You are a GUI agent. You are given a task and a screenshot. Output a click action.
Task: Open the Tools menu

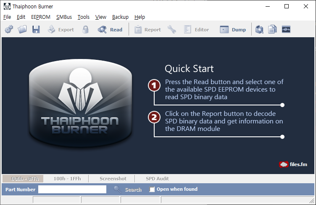point(84,17)
